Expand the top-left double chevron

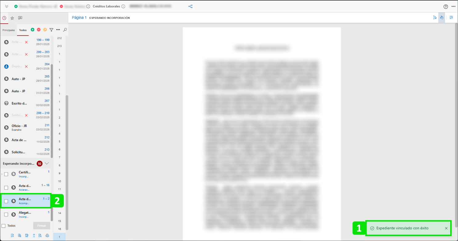(7, 6)
